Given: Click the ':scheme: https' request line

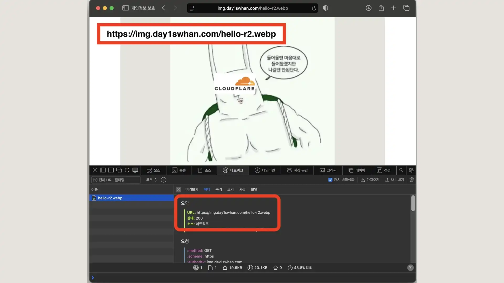Looking at the screenshot, I should [x=200, y=256].
